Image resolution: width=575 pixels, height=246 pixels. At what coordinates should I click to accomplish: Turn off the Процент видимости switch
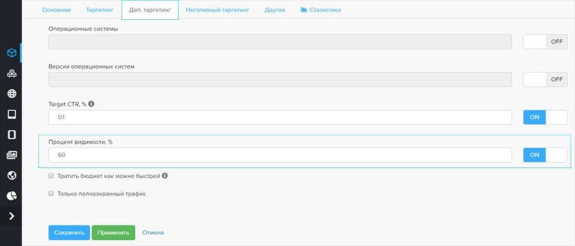point(546,155)
